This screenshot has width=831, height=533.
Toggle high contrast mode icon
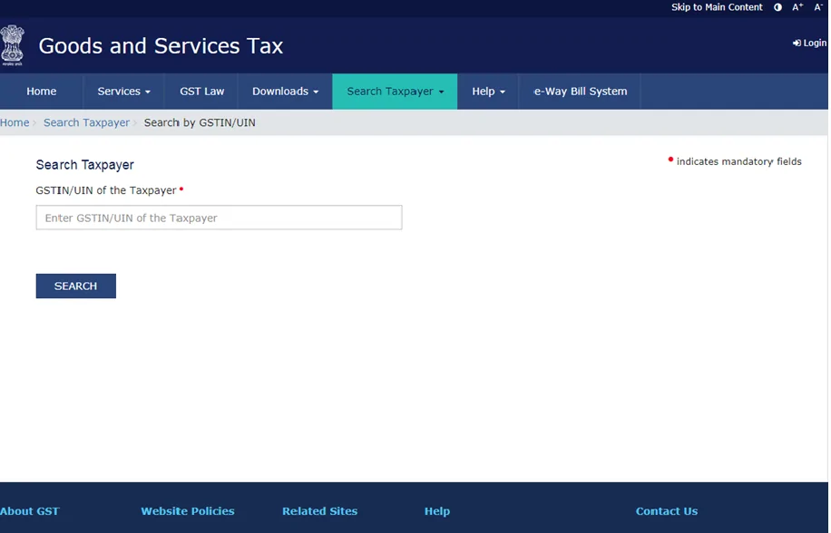777,7
